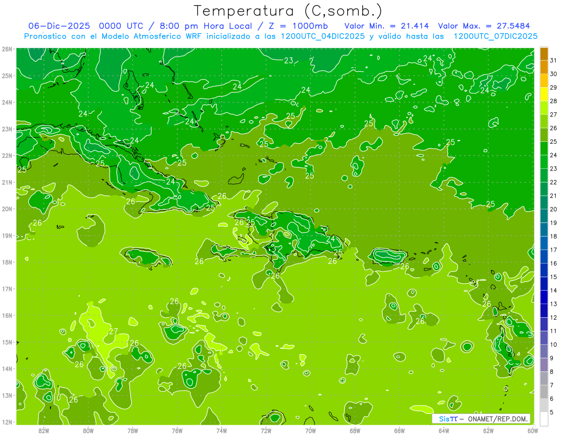
Task: Click the color legend value 11
Action: tap(554, 331)
